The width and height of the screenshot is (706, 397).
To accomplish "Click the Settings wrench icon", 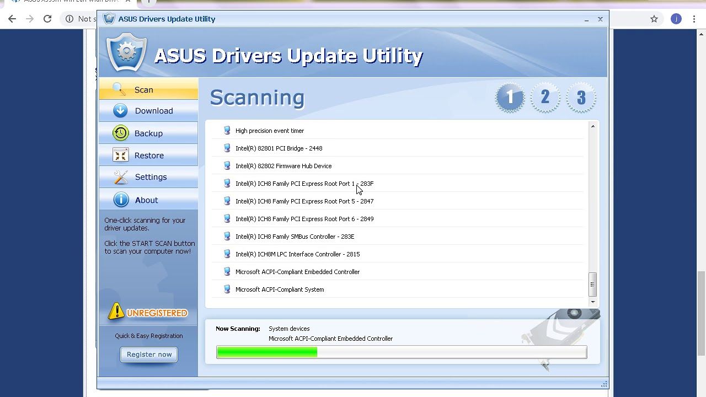I will coord(120,177).
